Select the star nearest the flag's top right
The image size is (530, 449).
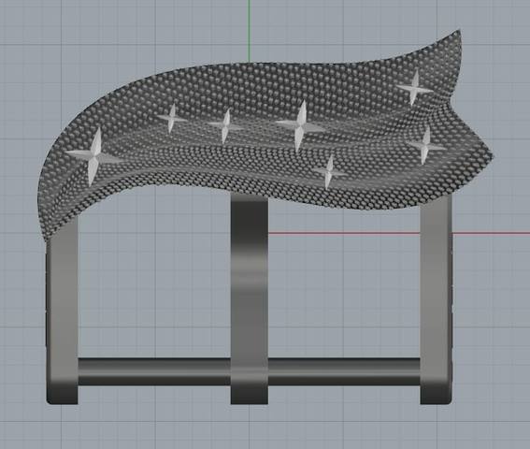(x=415, y=89)
